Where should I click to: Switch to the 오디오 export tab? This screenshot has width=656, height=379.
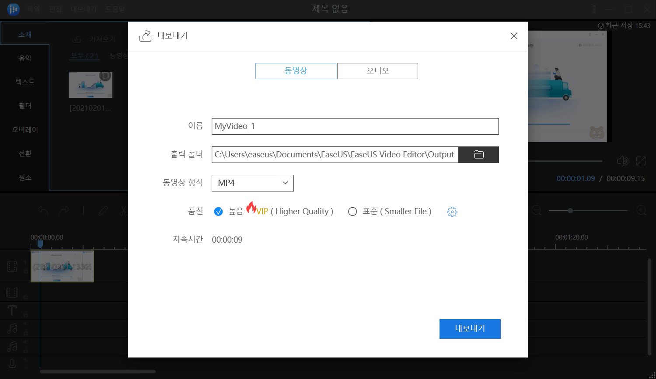click(x=377, y=71)
